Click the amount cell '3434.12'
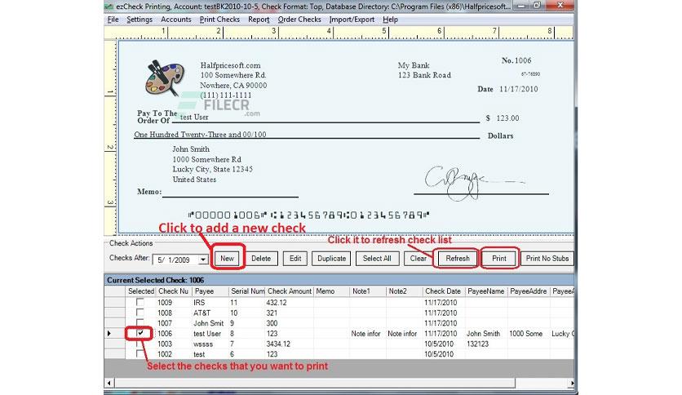 290,344
